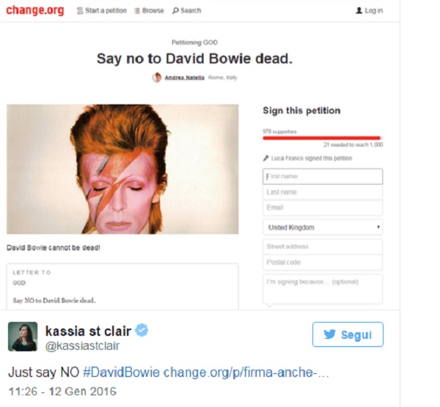Open the Start a petition menu item

point(102,11)
